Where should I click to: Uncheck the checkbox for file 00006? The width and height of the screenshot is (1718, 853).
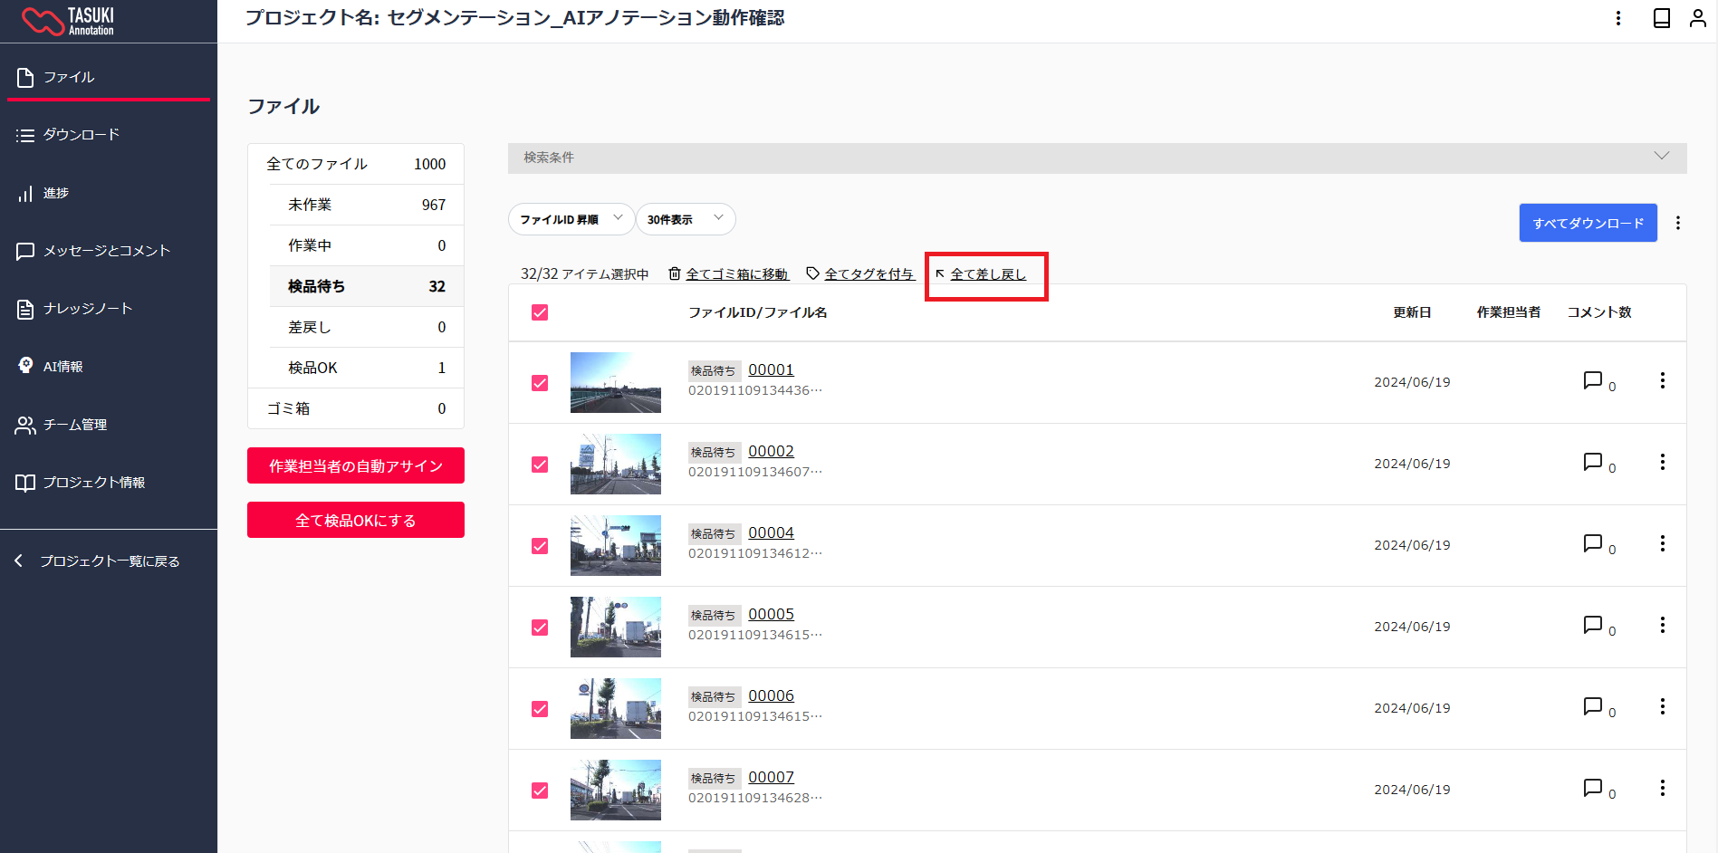(540, 709)
